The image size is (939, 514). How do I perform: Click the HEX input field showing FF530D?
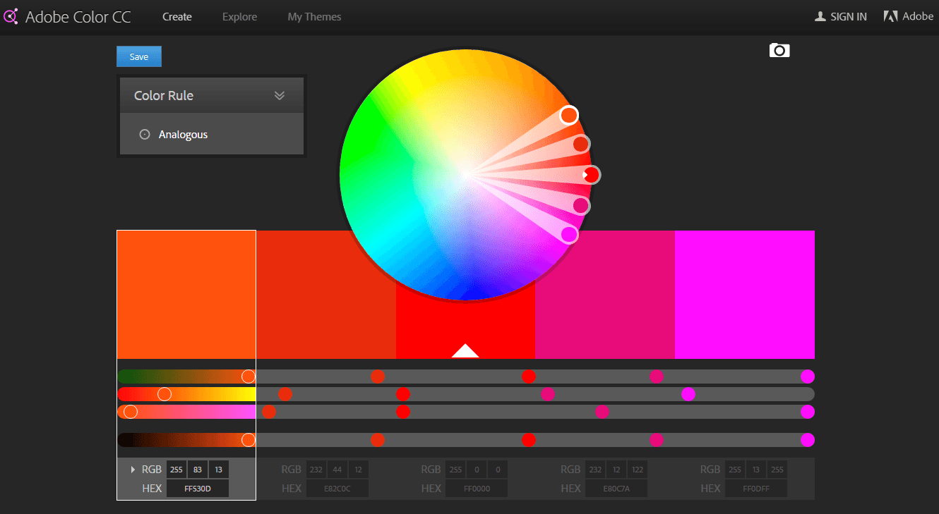[197, 489]
